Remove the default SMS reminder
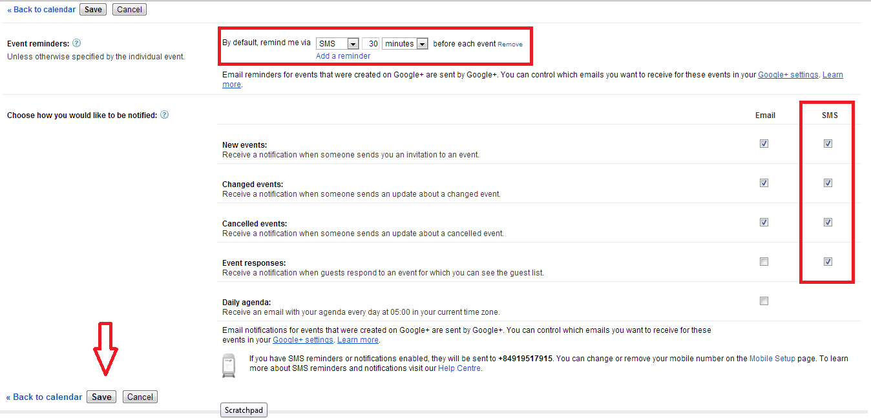Viewport: 871px width, 418px height. [x=510, y=45]
